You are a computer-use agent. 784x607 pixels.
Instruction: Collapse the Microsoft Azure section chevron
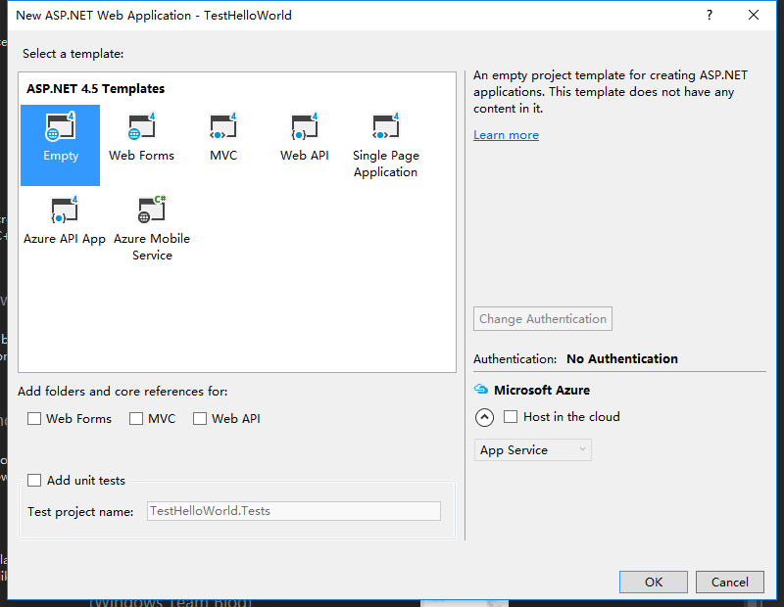point(484,417)
